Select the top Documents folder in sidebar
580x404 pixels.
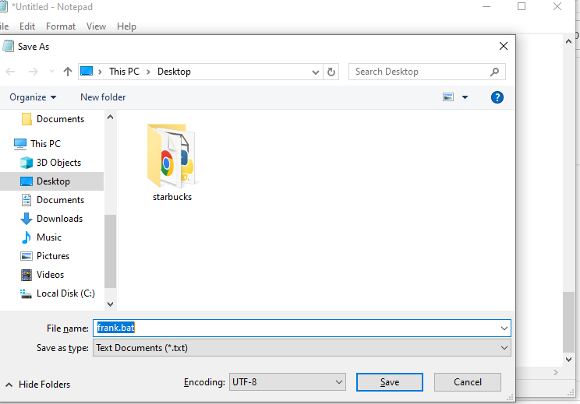pyautogui.click(x=52, y=119)
